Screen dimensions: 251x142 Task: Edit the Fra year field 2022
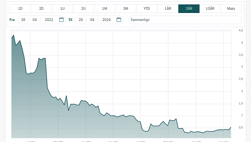[x=49, y=20]
